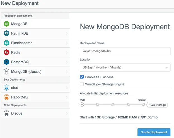The width and height of the screenshot is (174, 138).
Task: Expand the PostgreSQL row chevron arrow
Action: 67,62
